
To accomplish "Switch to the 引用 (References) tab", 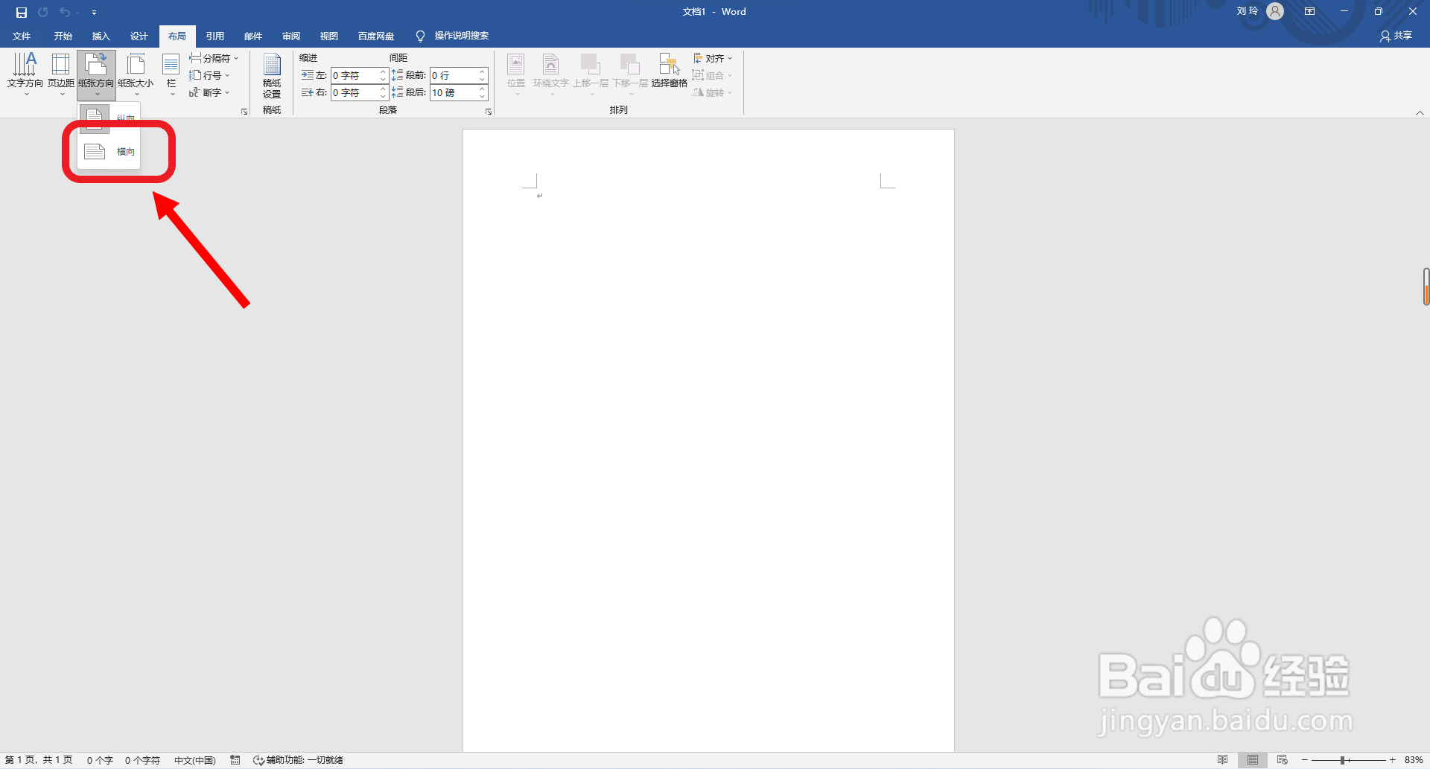I will click(215, 36).
